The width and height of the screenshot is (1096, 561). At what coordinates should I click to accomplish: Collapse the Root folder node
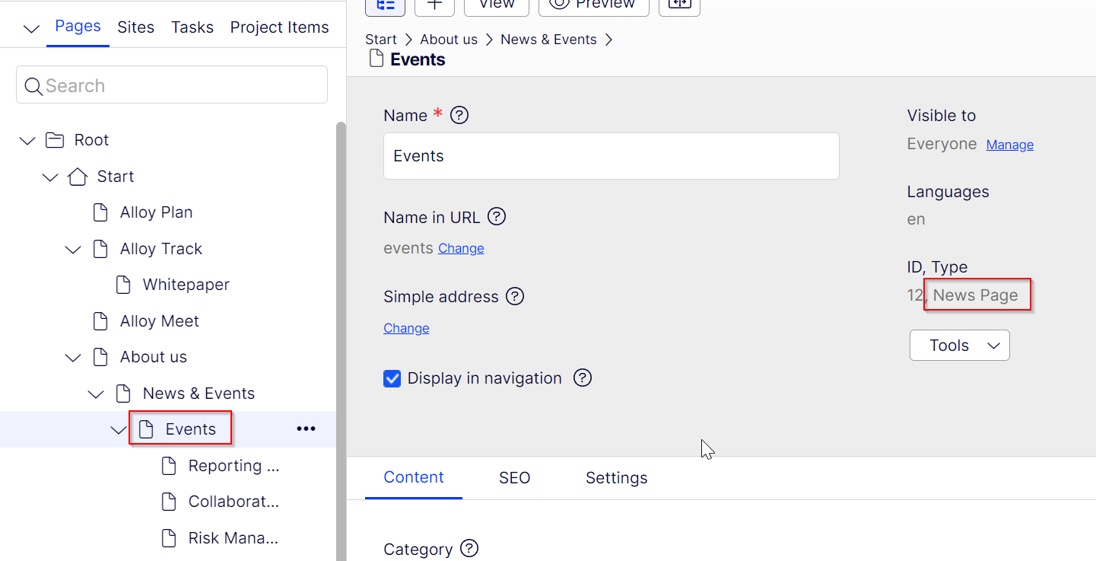[x=27, y=140]
